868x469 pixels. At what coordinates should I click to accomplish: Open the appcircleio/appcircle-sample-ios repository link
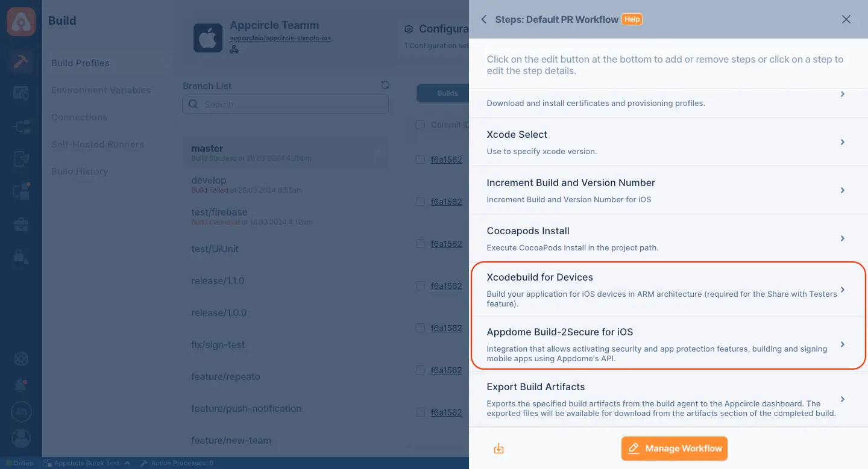(280, 39)
